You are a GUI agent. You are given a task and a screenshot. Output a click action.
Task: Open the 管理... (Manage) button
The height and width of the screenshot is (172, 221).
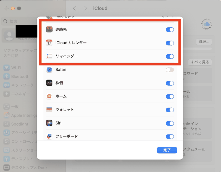point(204,42)
